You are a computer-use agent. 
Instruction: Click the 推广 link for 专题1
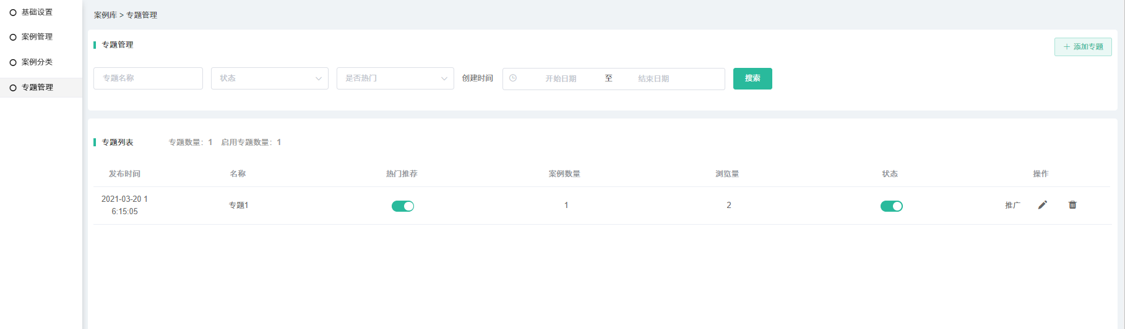pos(1013,205)
